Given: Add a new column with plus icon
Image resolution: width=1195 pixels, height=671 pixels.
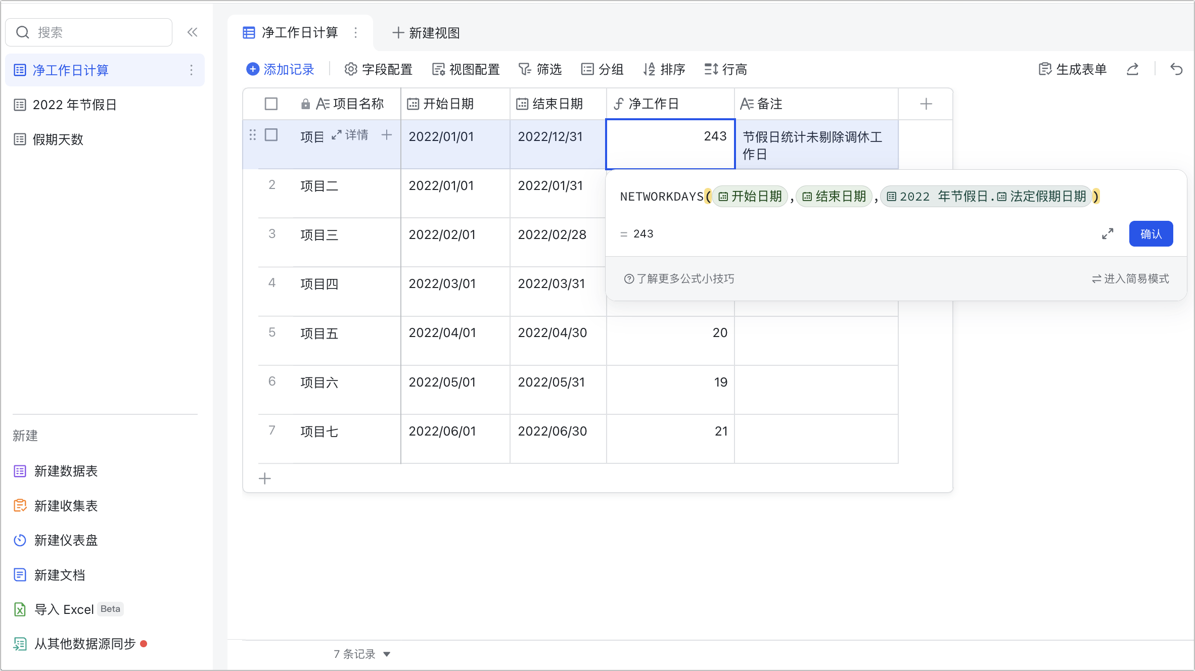Looking at the screenshot, I should (x=926, y=104).
